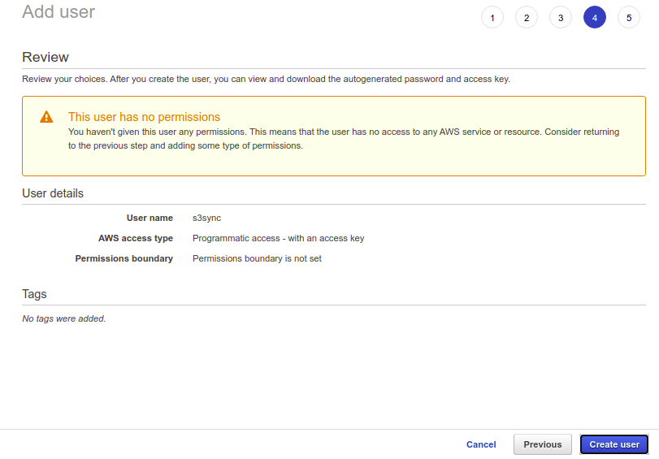Select step 3 in progress indicator
659x459 pixels.
coord(561,17)
